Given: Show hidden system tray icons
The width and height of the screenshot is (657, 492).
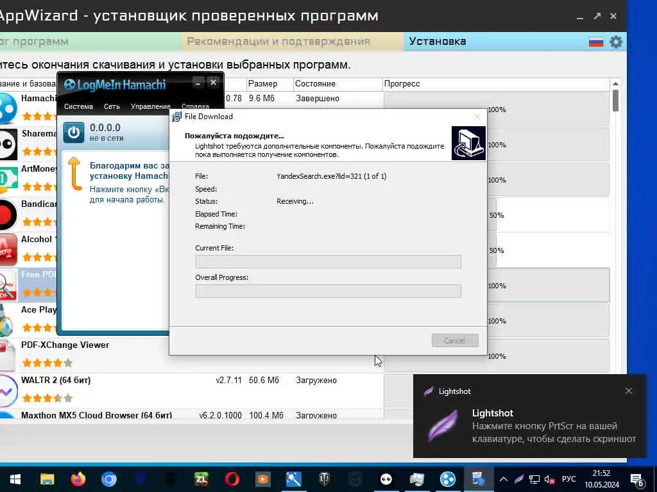Looking at the screenshot, I should (504, 479).
